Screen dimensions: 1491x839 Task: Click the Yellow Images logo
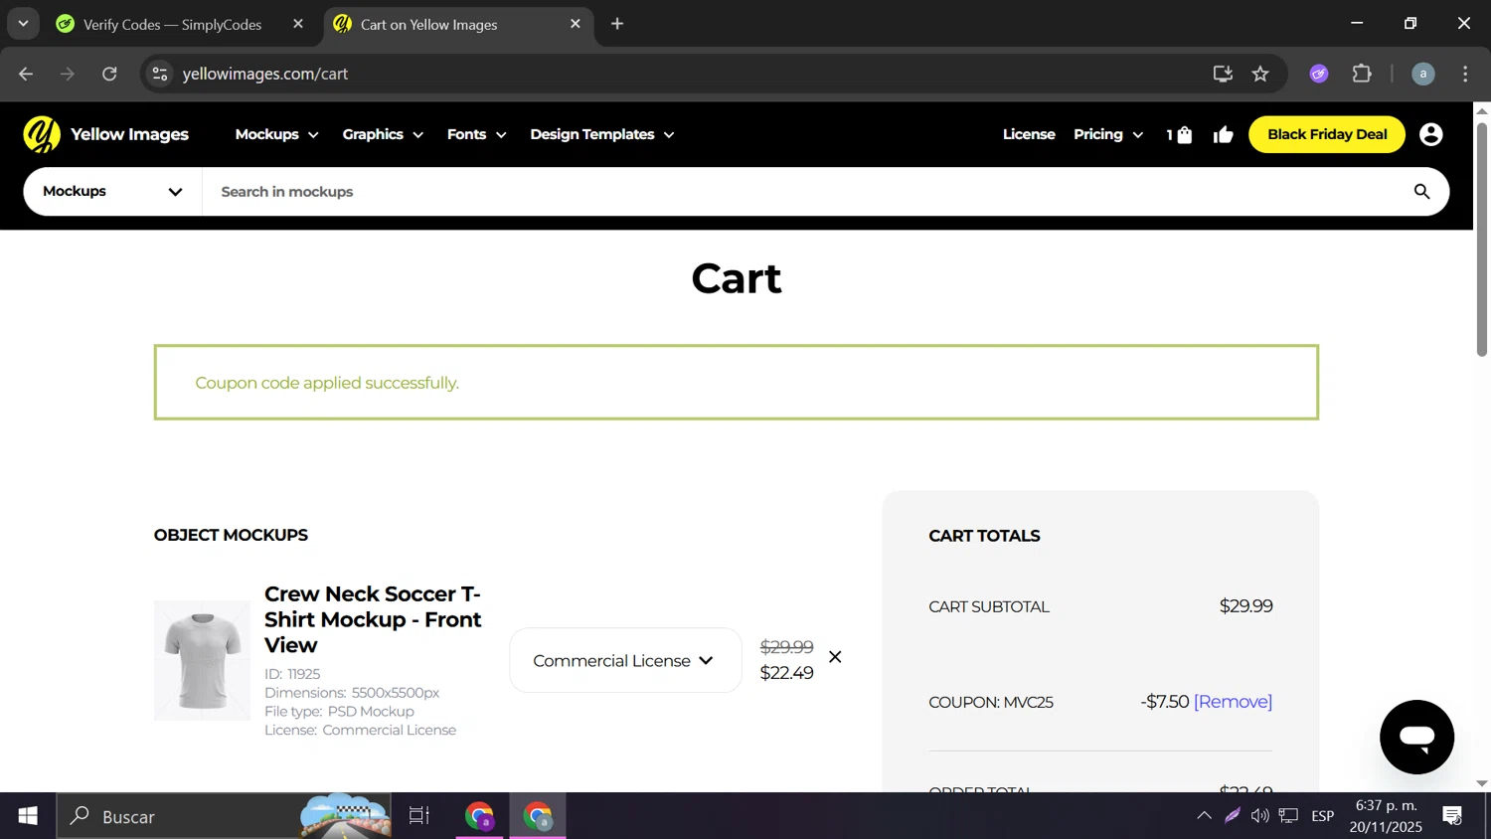[105, 134]
